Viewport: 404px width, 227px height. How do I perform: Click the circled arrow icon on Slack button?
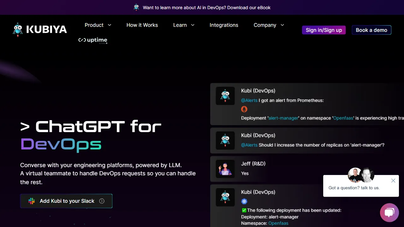pos(102,201)
